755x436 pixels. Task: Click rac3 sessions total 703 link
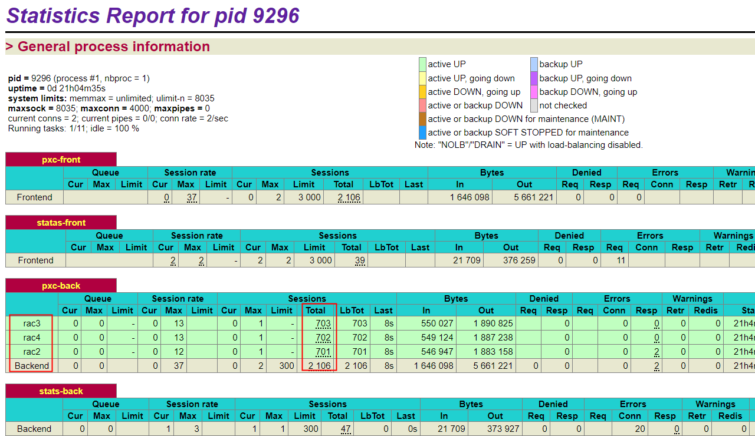323,323
